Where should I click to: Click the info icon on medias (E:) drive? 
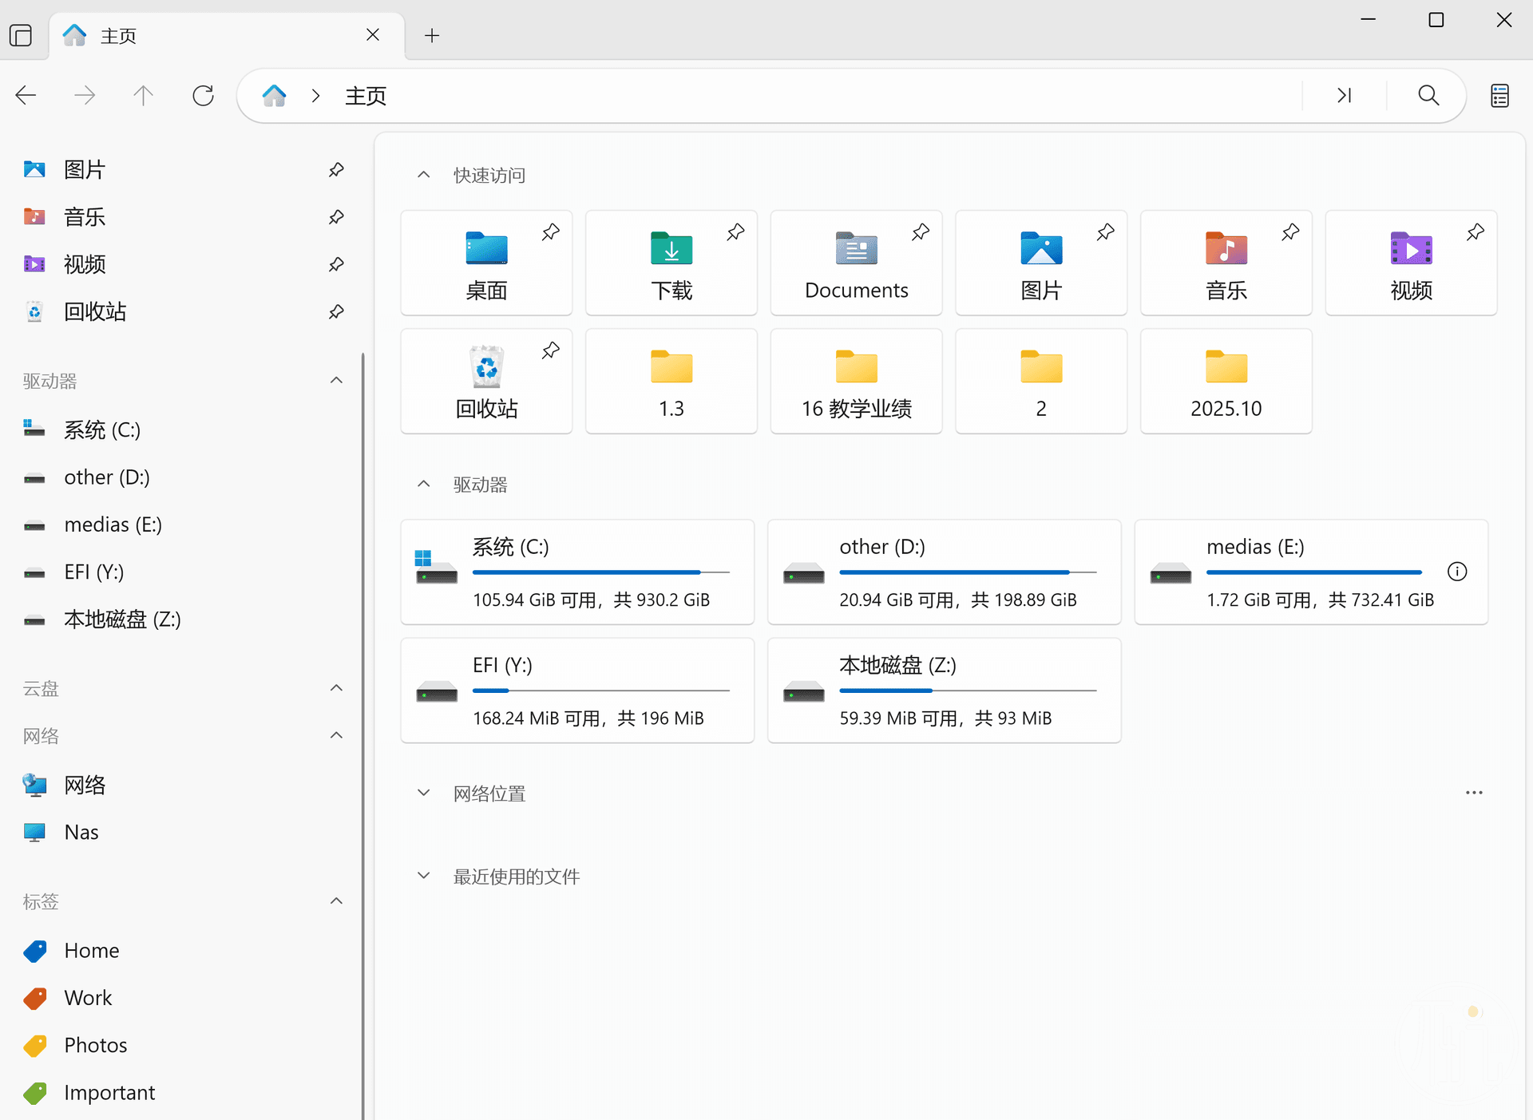(1456, 572)
